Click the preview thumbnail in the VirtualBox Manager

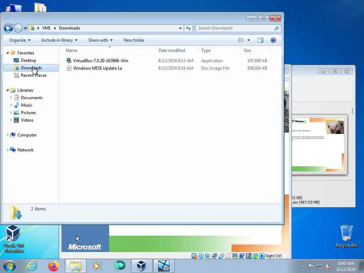point(320,144)
